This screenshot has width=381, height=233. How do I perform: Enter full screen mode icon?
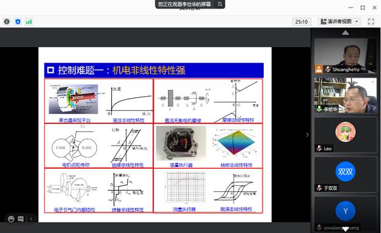point(371,21)
